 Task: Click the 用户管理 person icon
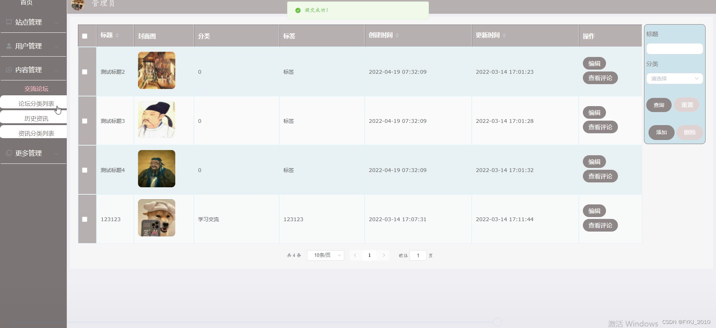click(9, 46)
